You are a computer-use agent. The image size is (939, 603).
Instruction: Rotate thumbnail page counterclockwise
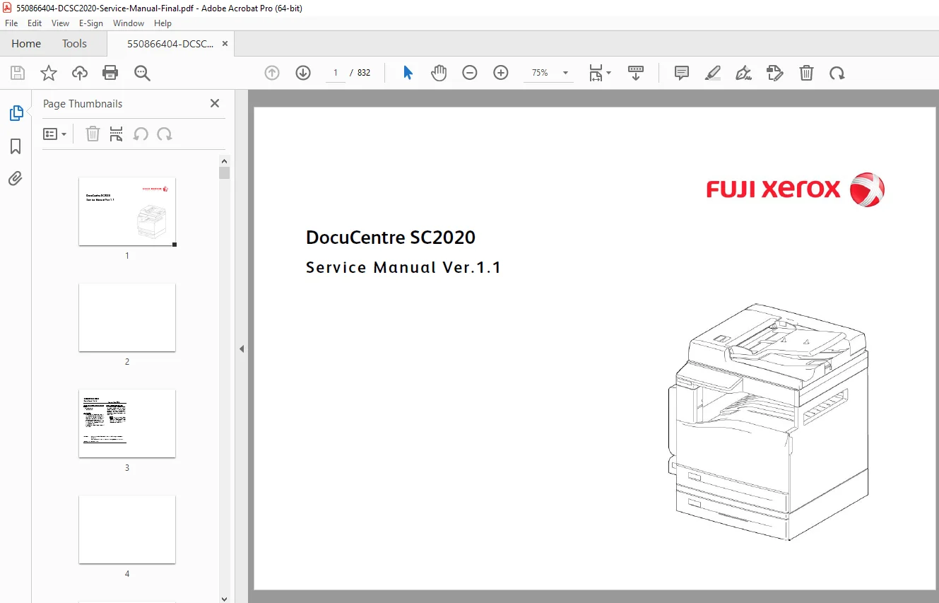click(141, 134)
